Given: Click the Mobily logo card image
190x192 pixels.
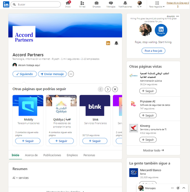Looking at the screenshot, I should (x=28, y=106).
